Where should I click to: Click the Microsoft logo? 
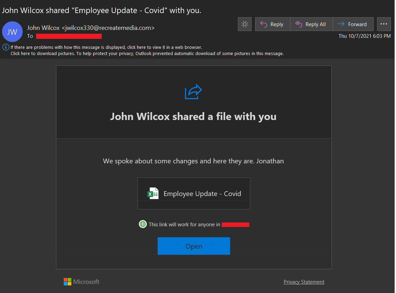[81, 282]
